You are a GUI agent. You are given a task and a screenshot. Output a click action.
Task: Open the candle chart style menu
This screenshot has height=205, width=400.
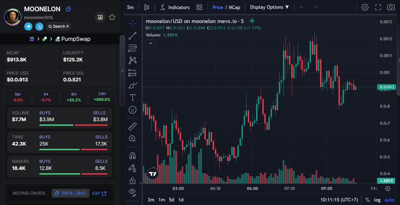click(x=146, y=7)
